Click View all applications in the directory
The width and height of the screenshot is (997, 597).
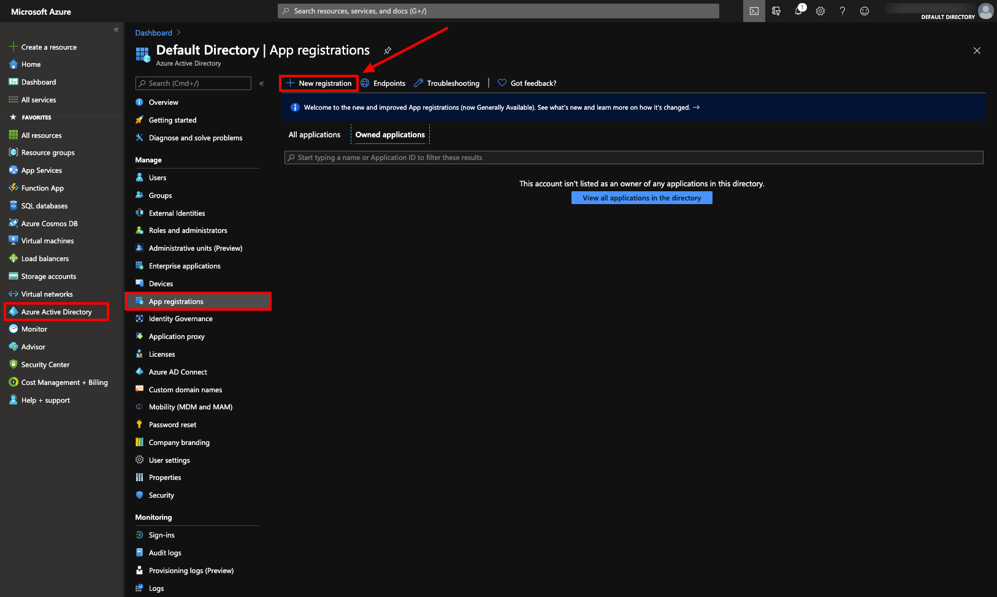click(641, 197)
